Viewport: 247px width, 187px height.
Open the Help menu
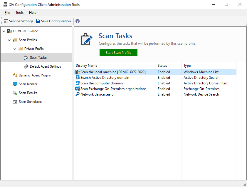(33, 13)
